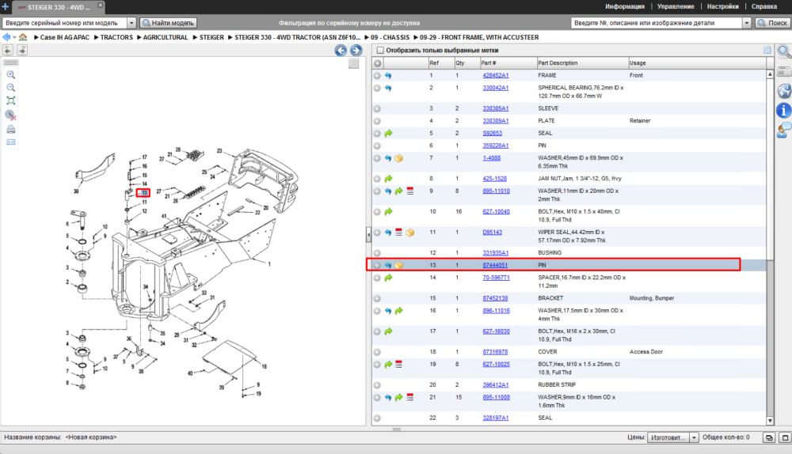Click green arrow icon on row 5 SEAL
The image size is (792, 454).
(388, 134)
